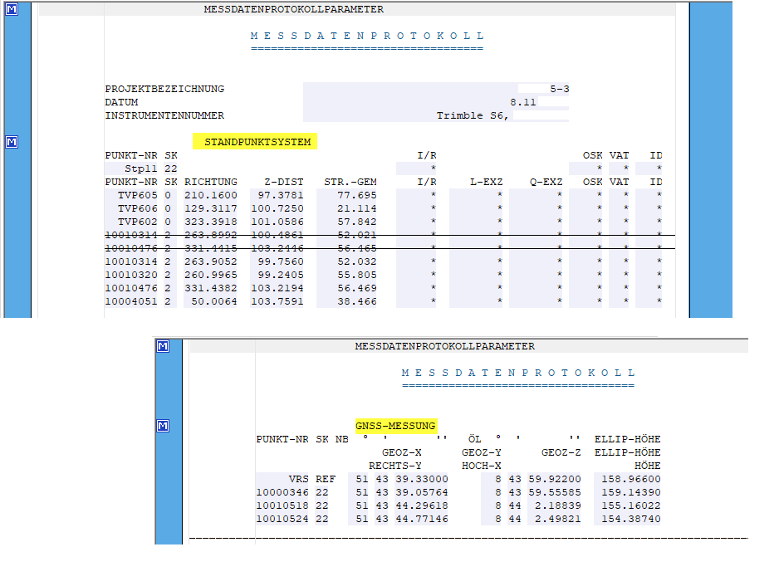
Task: Click the DATUM value field showing 8.11
Action: (523, 102)
